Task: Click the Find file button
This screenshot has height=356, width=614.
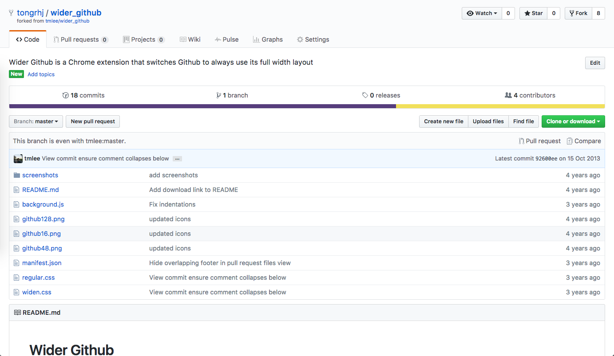Action: 524,121
